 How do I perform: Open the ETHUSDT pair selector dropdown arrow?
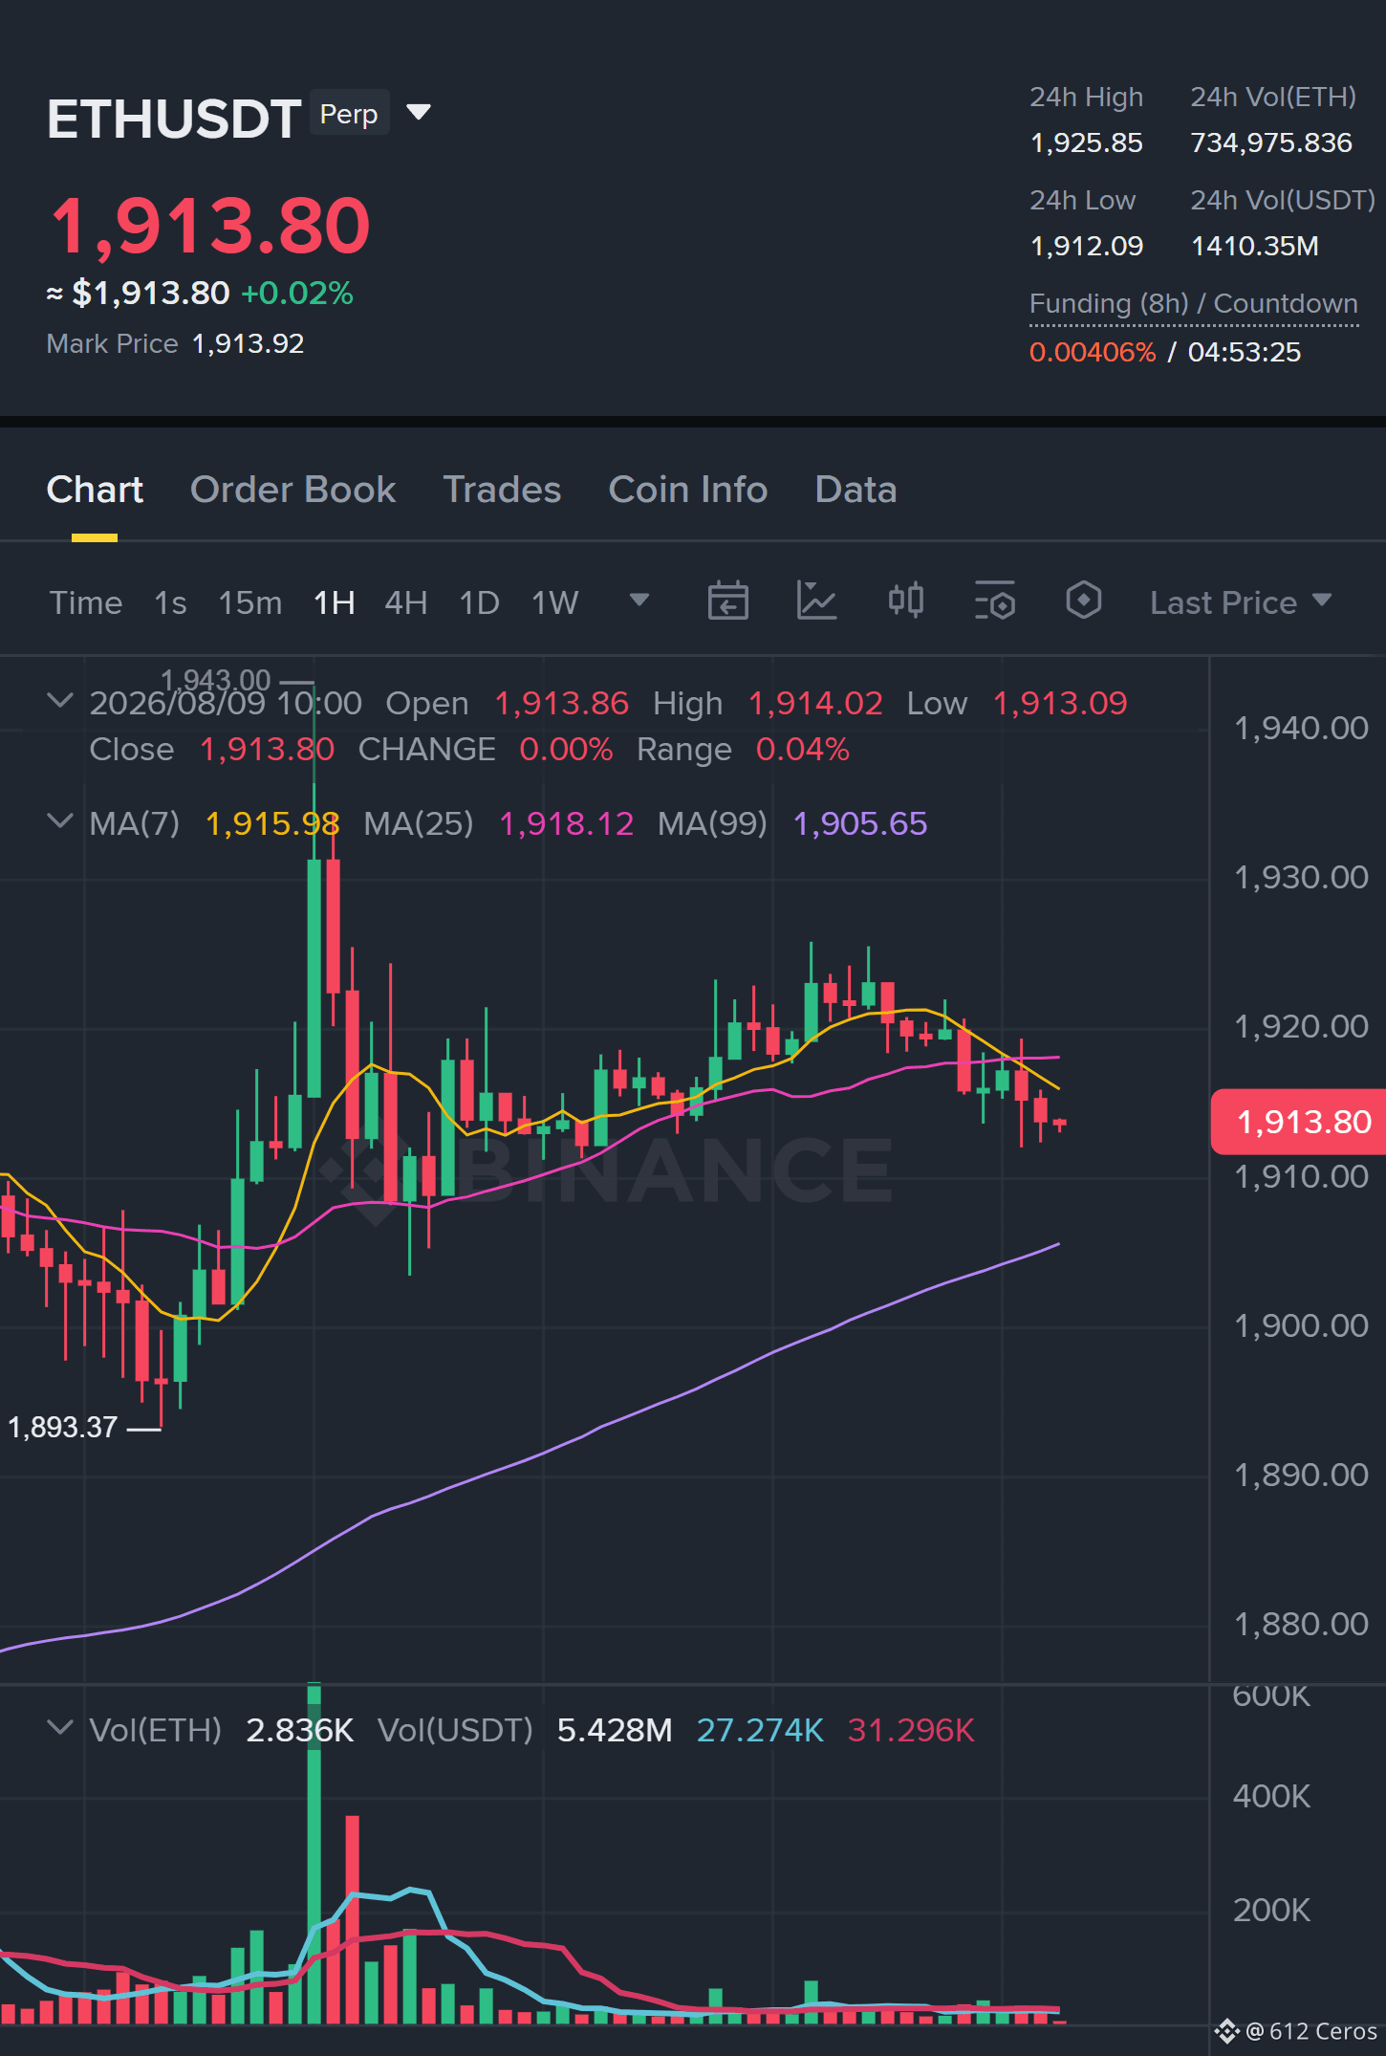click(419, 113)
